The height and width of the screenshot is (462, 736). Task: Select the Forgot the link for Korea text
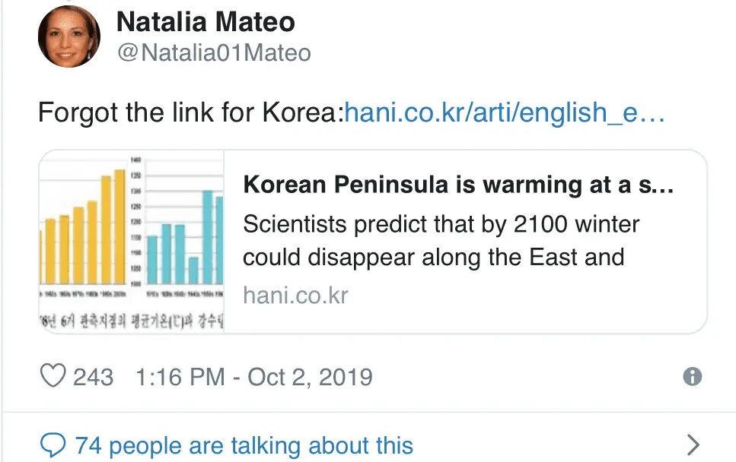click(x=190, y=114)
